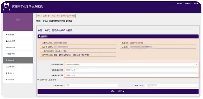
Task: Open the 拟执业机构名称 dropdown
Action: 131,64
